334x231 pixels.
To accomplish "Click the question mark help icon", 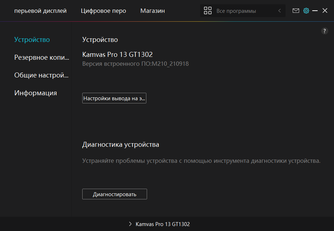I will pos(324,31).
